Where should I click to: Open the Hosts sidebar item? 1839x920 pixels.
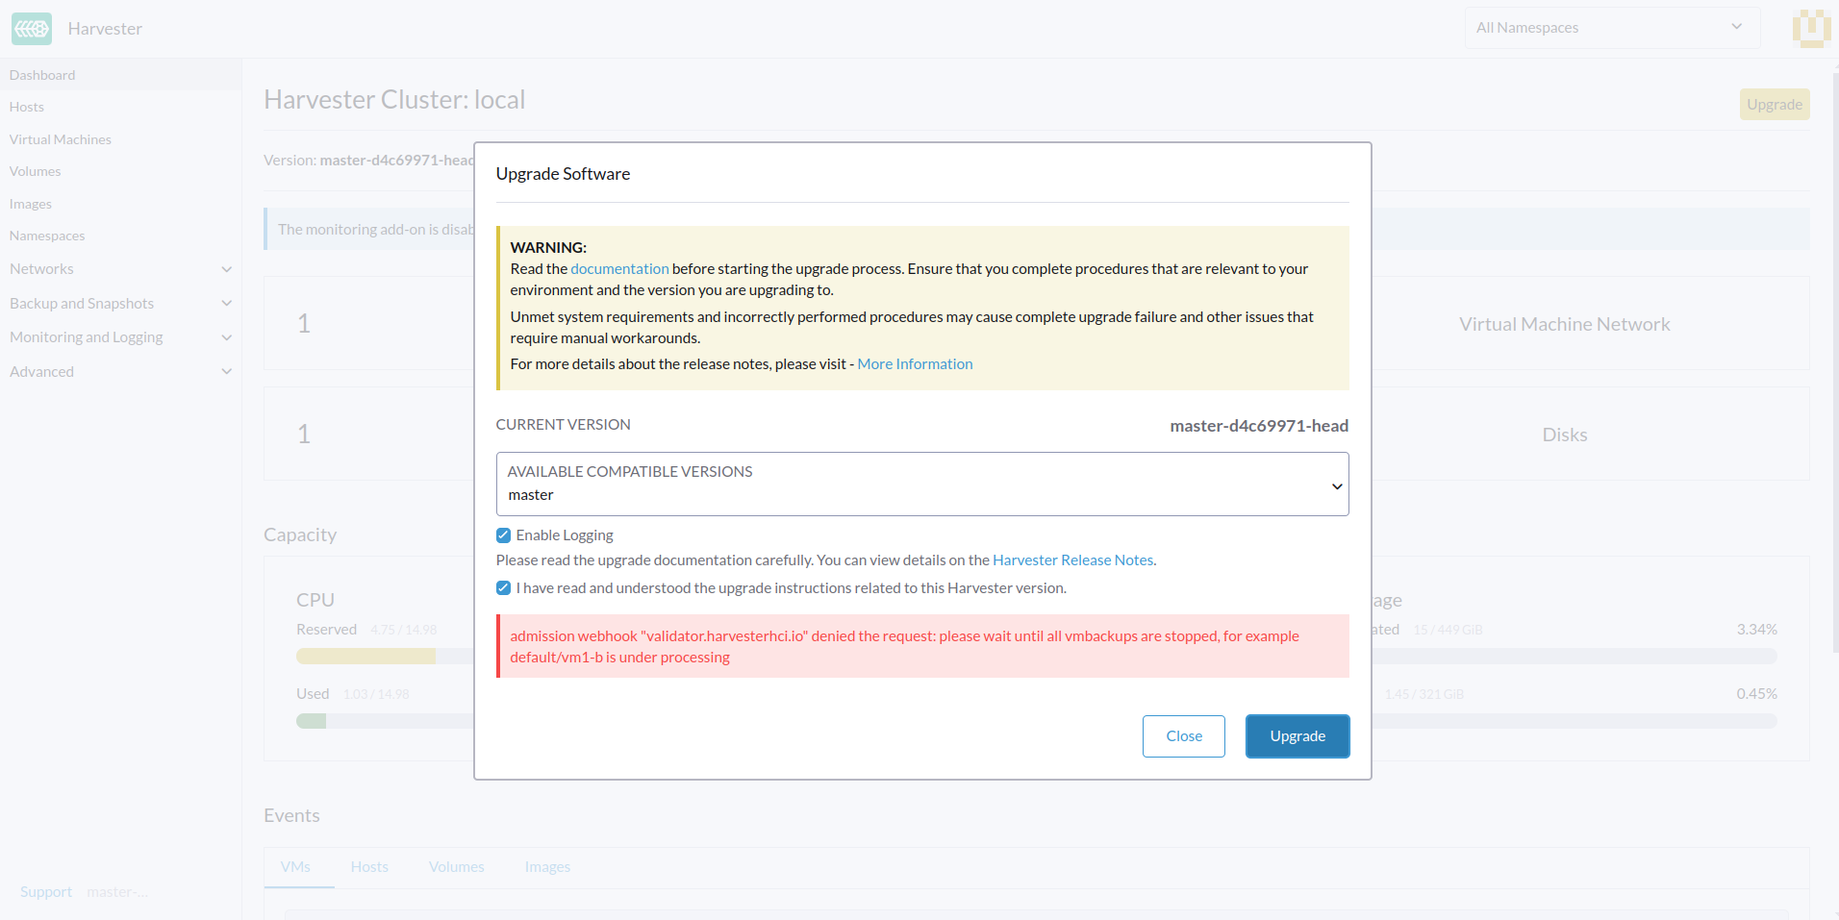click(x=27, y=107)
